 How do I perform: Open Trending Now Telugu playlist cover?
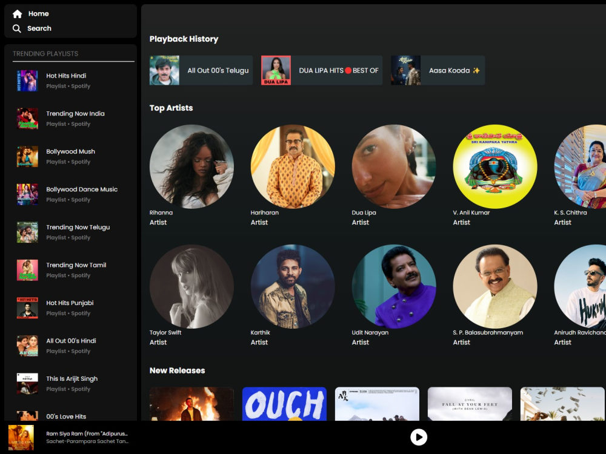coord(27,232)
